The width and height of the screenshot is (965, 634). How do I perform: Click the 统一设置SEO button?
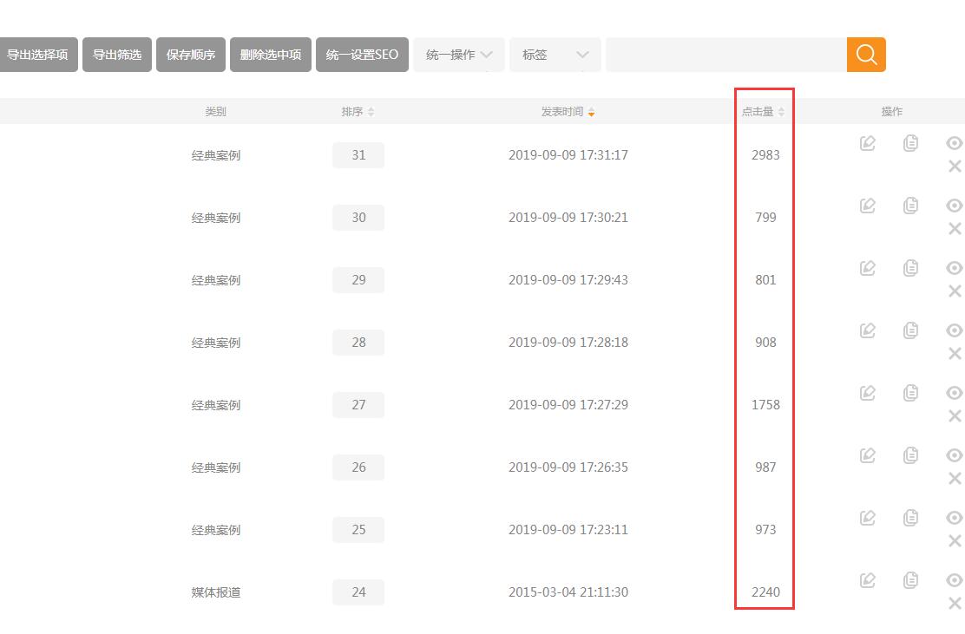[362, 55]
